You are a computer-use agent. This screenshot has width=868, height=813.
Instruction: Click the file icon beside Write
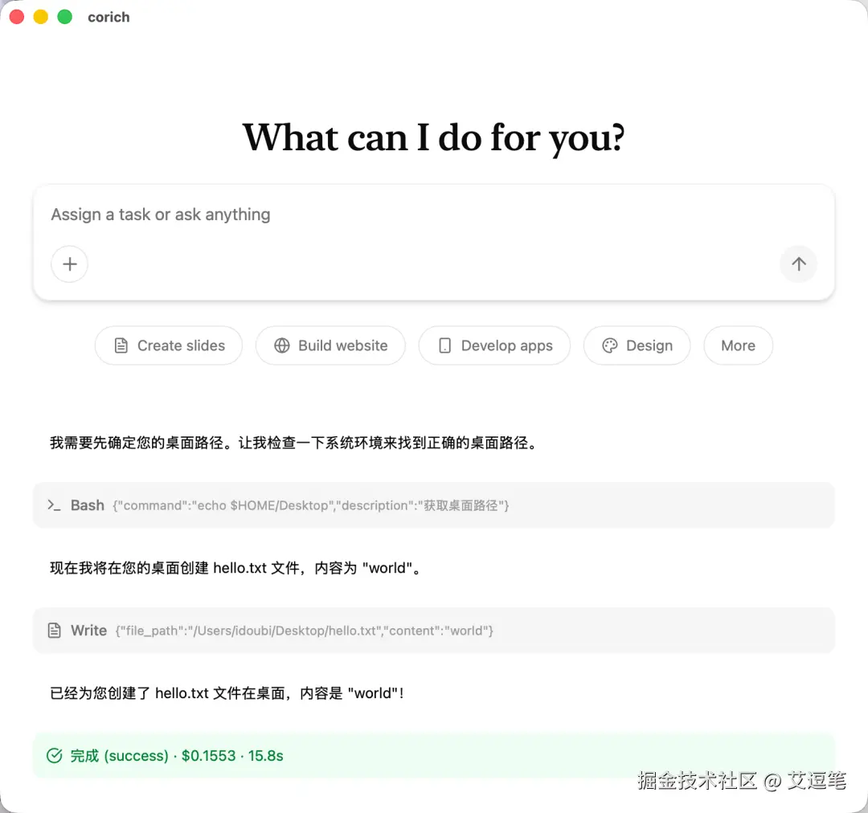coord(55,631)
